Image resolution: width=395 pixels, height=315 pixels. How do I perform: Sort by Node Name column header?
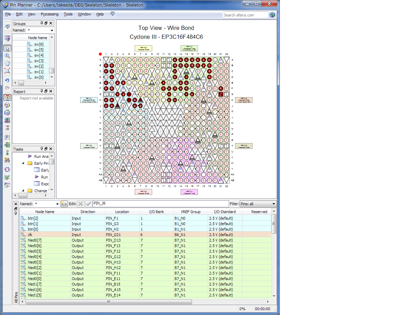(x=45, y=212)
